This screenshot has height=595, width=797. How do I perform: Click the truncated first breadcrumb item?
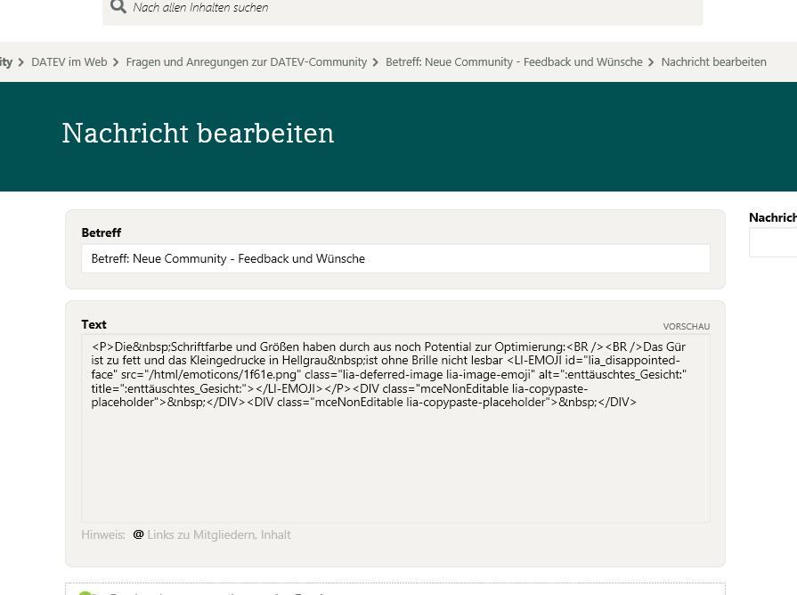tap(6, 62)
